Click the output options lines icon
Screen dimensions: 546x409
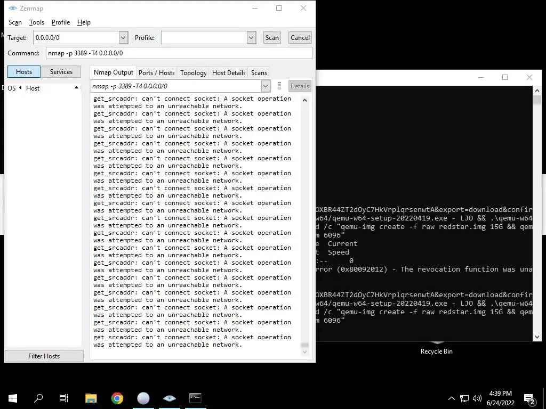[279, 86]
